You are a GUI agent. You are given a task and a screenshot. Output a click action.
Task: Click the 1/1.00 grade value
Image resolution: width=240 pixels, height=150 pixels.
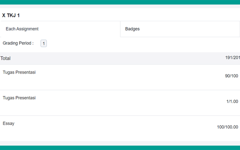232,101
